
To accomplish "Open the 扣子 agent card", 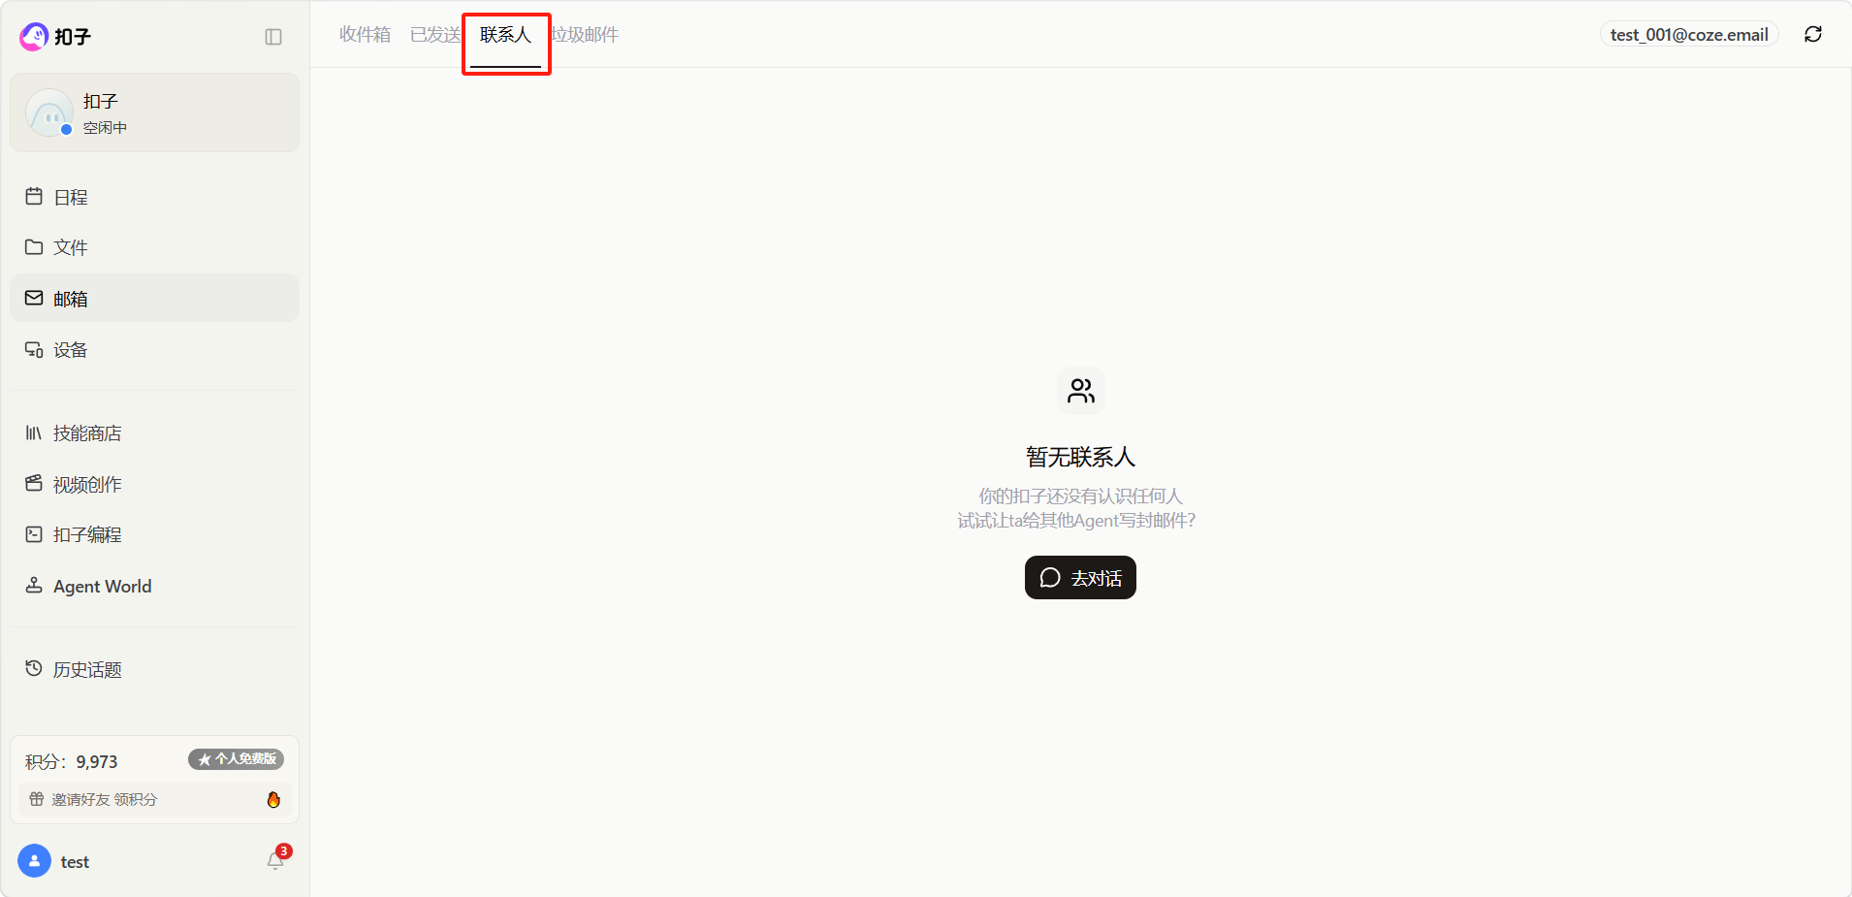I will pyautogui.click(x=155, y=112).
